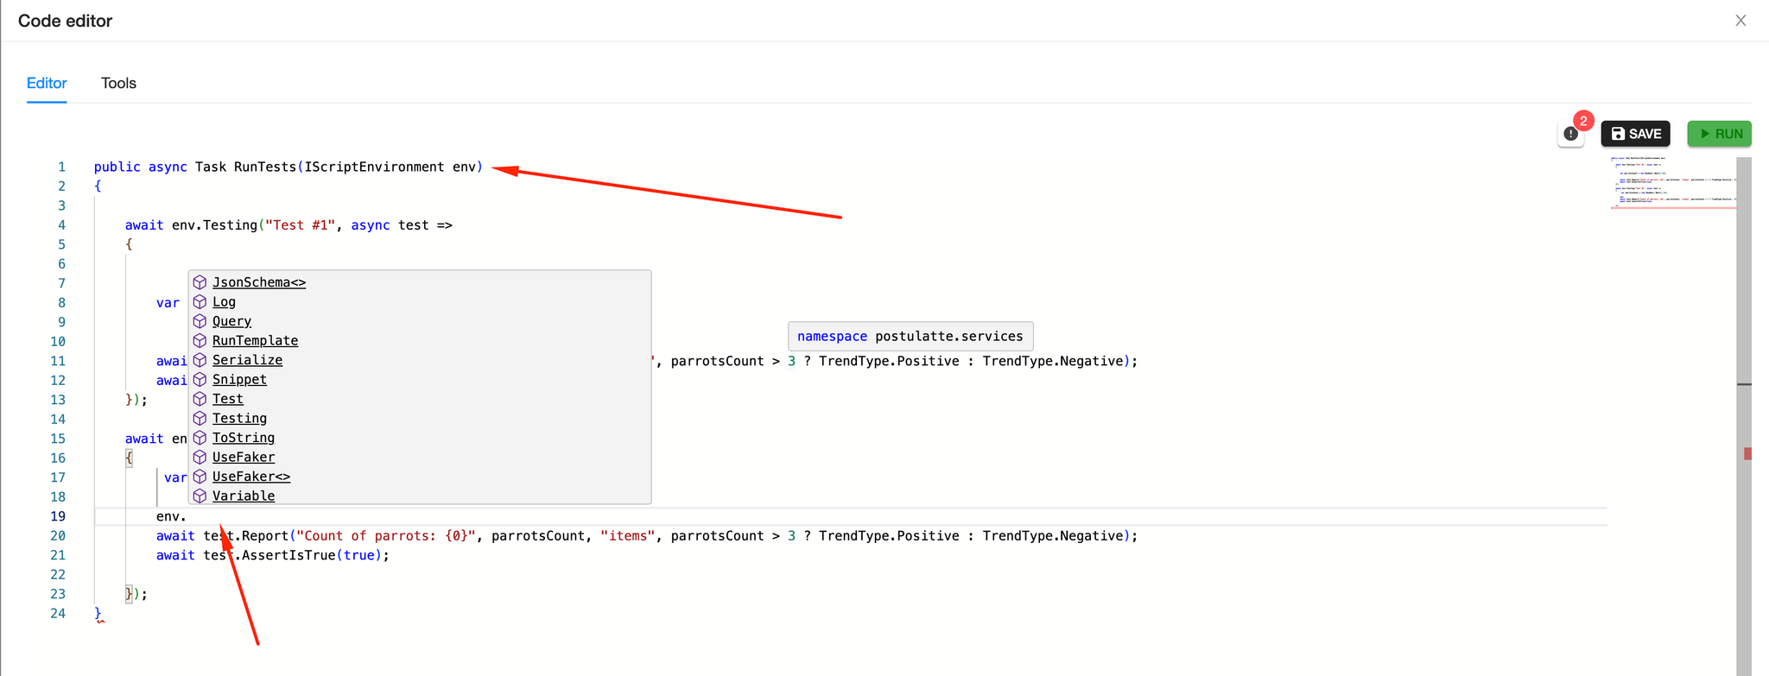Click 'AssertIsTrue' on line 21
1769x676 pixels.
288,555
